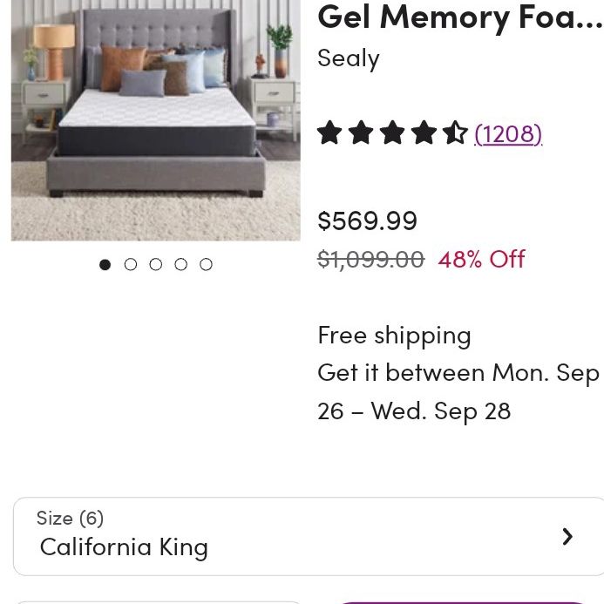The height and width of the screenshot is (604, 604).
Task: Click the crossed-out $1,099.00 original price
Action: click(371, 259)
